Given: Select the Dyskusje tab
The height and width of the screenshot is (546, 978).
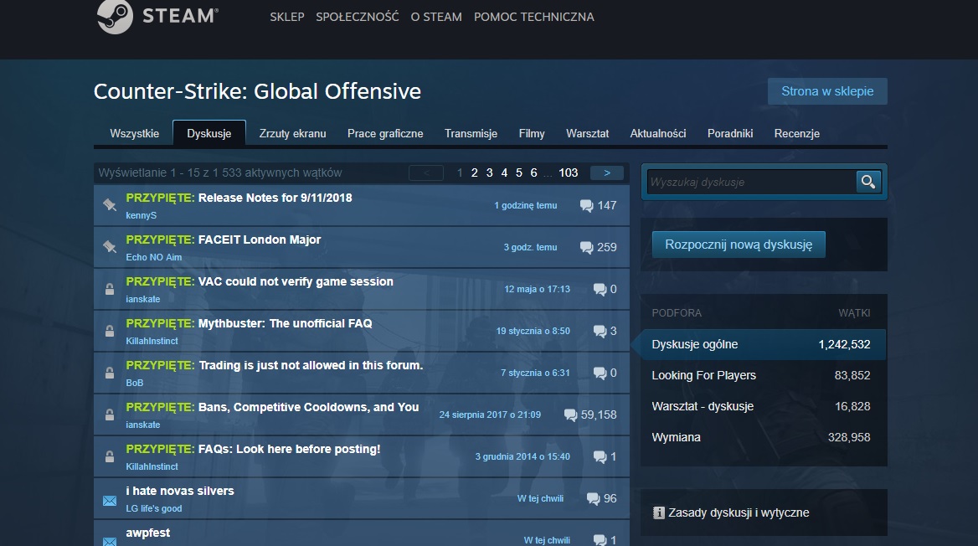Looking at the screenshot, I should click(209, 133).
